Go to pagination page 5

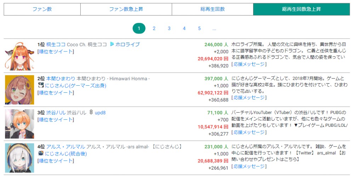199,28
